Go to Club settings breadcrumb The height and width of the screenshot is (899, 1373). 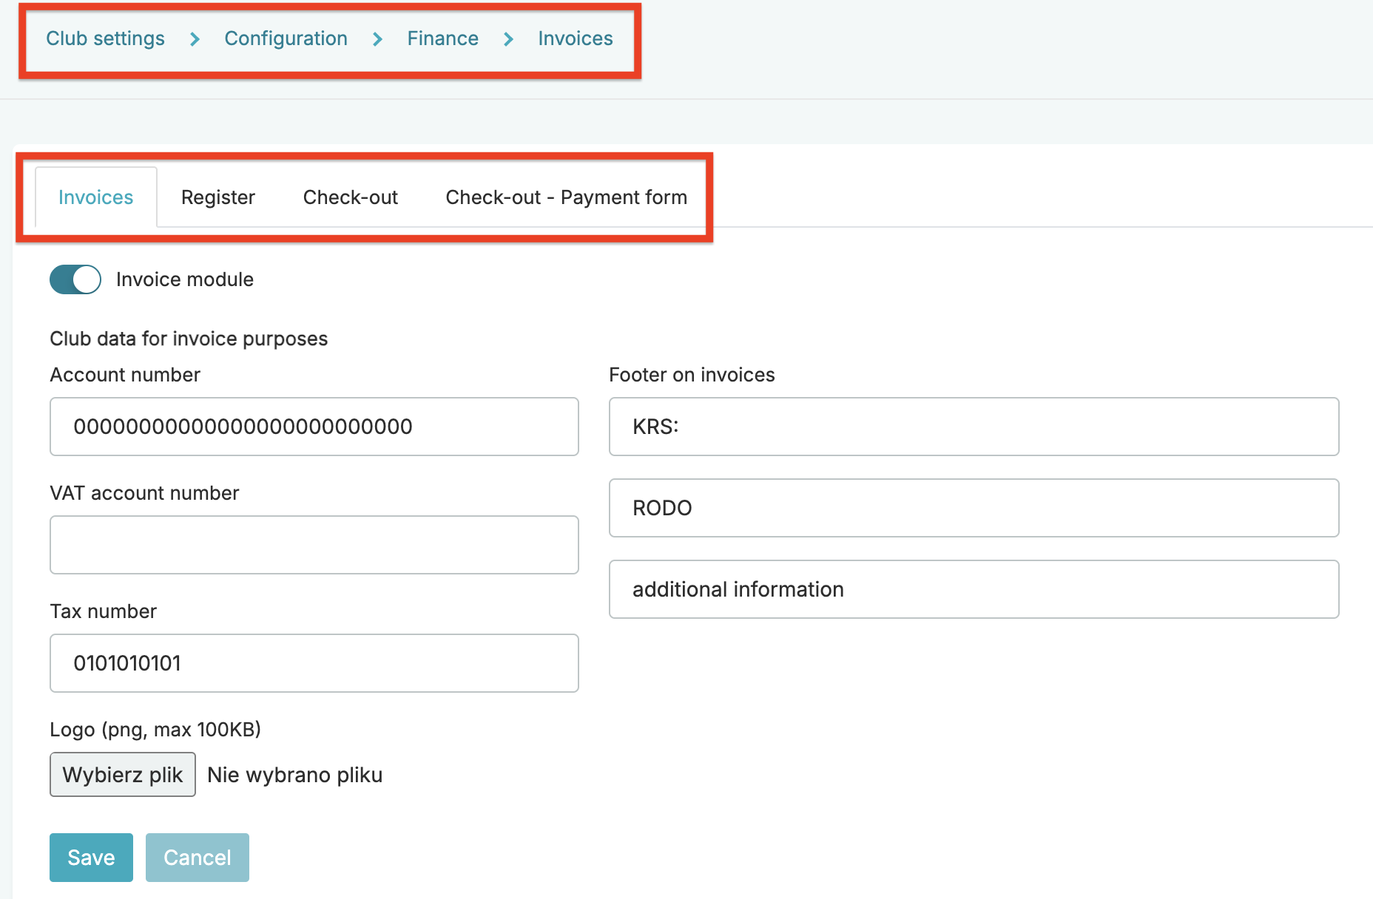105,38
